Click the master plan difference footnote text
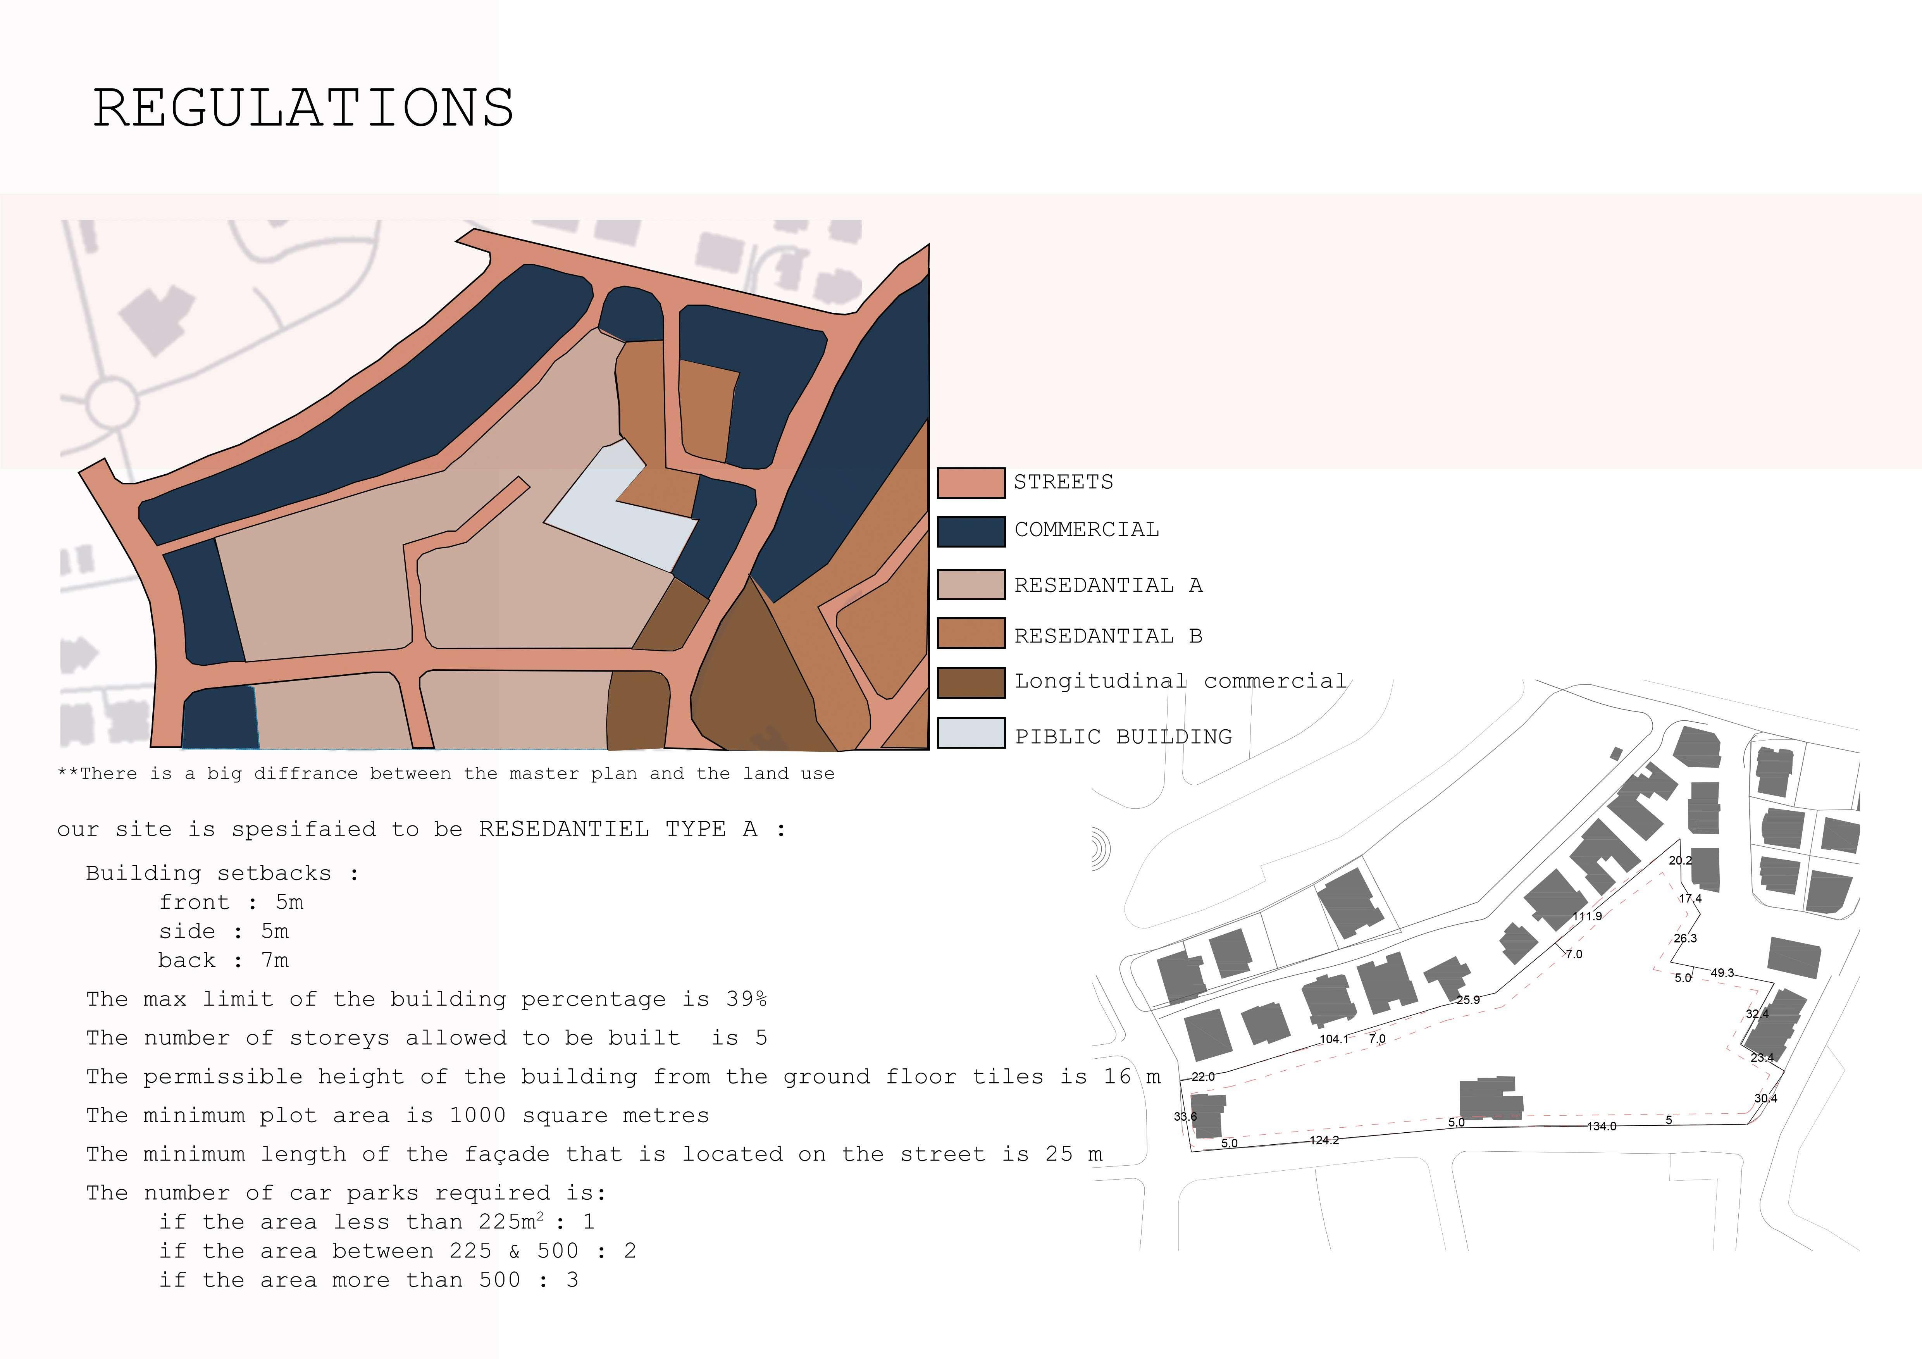Screen dimensions: 1922x1359 tap(445, 774)
